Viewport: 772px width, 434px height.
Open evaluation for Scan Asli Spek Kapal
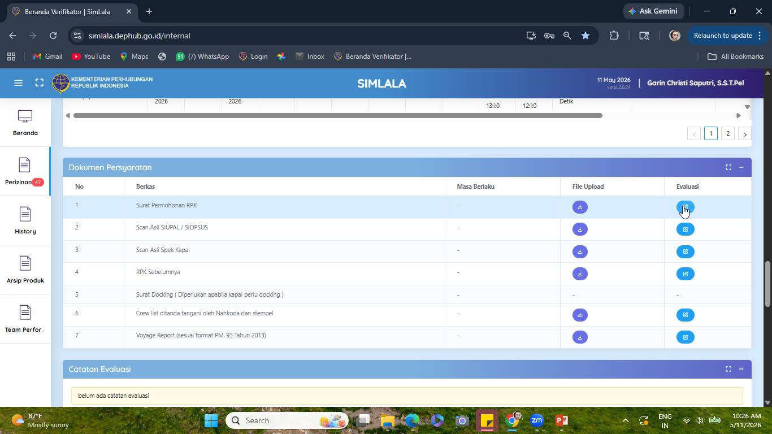coord(686,251)
